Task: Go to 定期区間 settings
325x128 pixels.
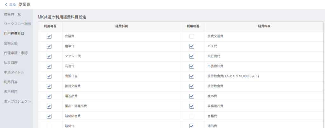Action: (x=10, y=43)
